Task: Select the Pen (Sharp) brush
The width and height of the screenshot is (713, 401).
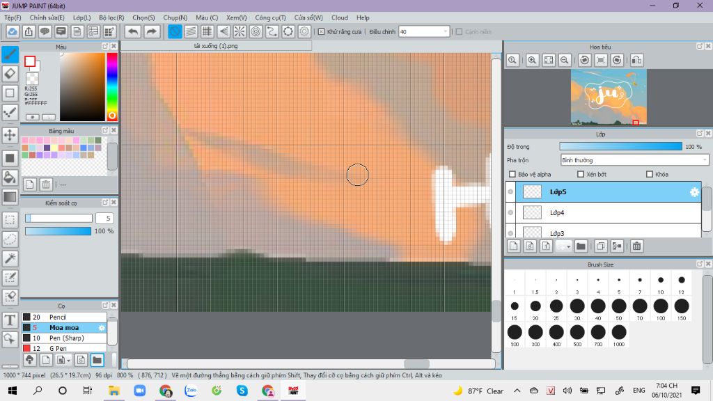Action: point(64,338)
